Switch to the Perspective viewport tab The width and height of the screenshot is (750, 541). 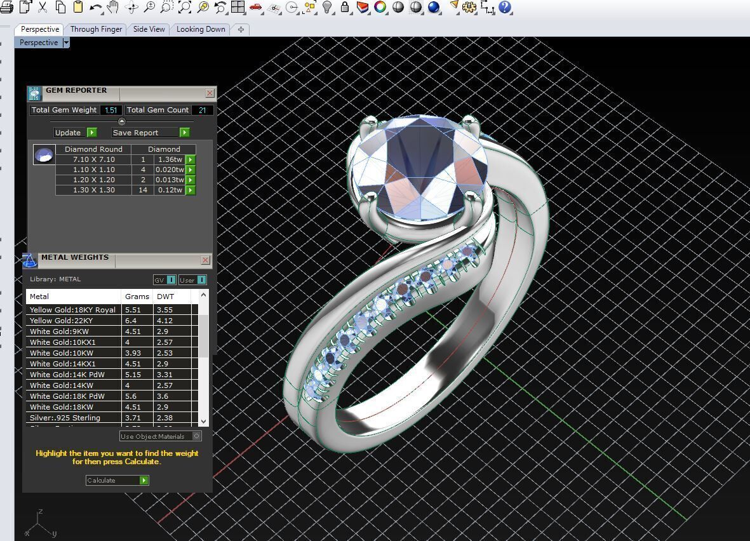(x=40, y=29)
